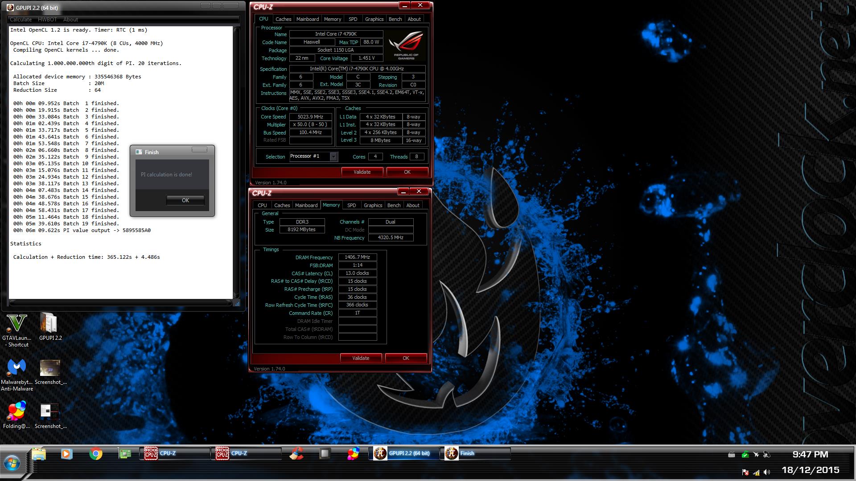This screenshot has width=856, height=481.
Task: Click the PI value output 5895585A0 line
Action: (x=82, y=230)
